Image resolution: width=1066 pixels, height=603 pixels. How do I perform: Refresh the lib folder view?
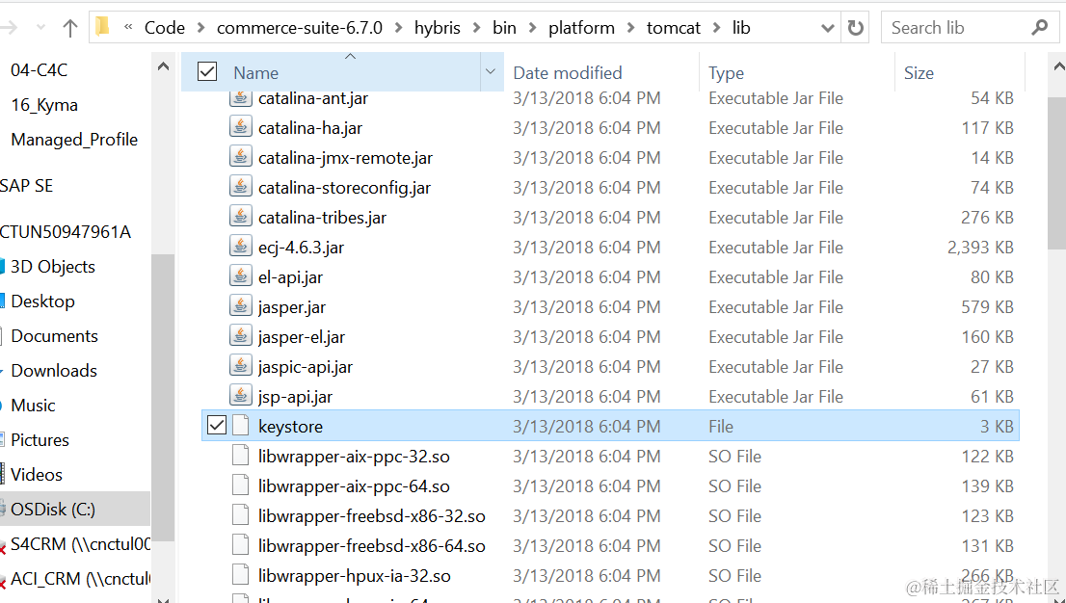coord(855,28)
